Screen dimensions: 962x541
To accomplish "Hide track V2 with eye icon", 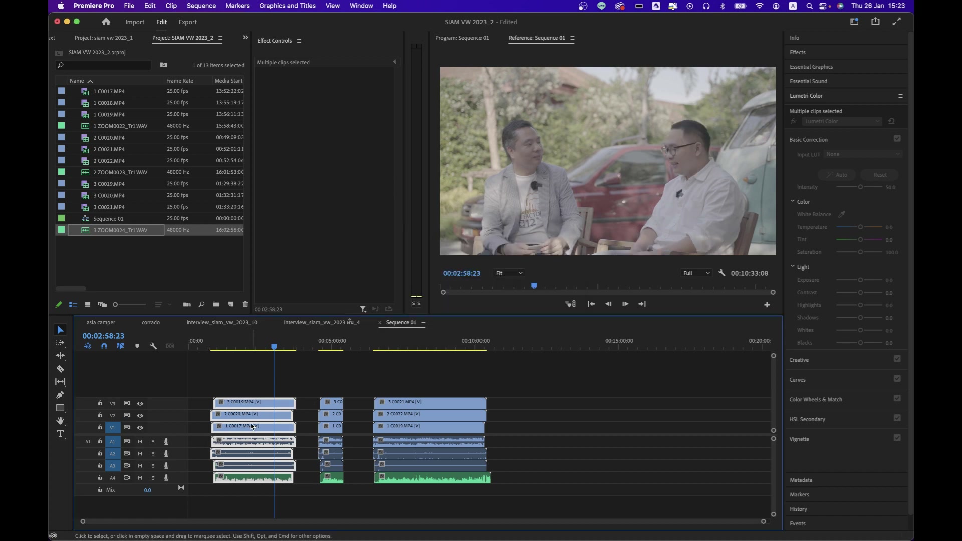I will point(140,415).
